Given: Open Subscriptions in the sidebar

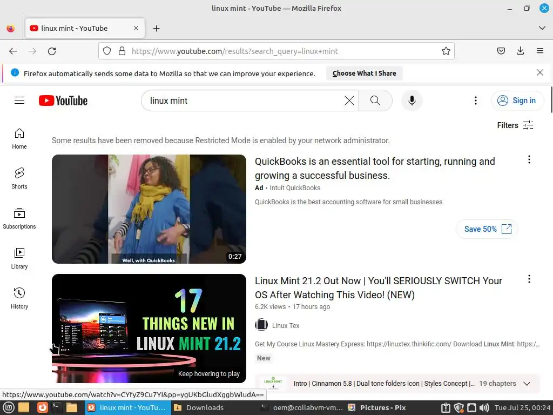Looking at the screenshot, I should [x=19, y=218].
